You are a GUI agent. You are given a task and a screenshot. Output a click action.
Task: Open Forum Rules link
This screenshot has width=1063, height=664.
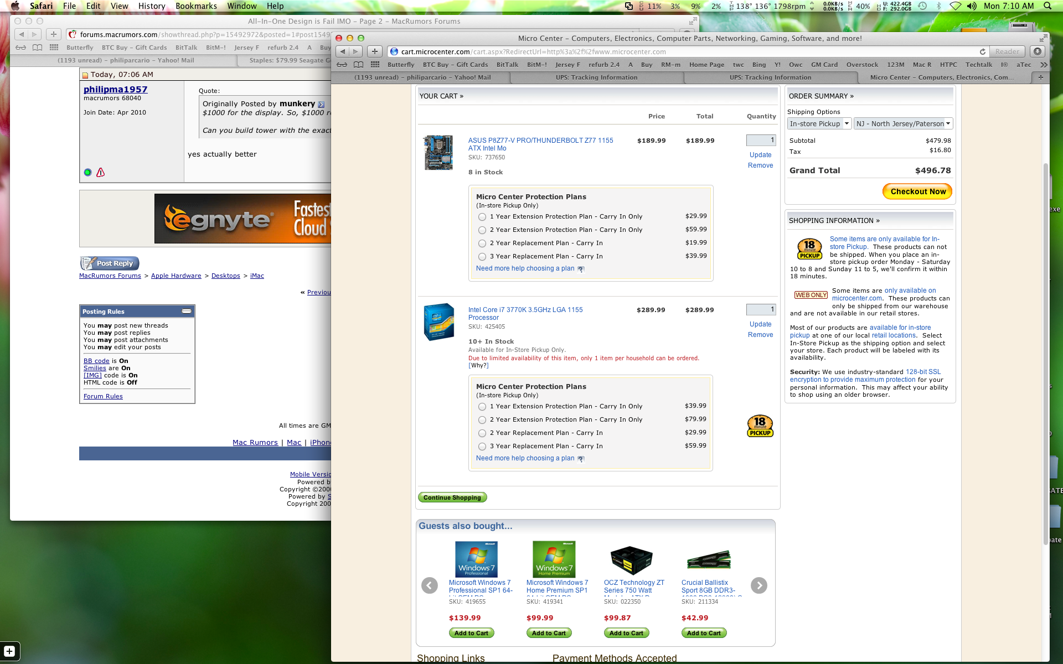pyautogui.click(x=103, y=396)
